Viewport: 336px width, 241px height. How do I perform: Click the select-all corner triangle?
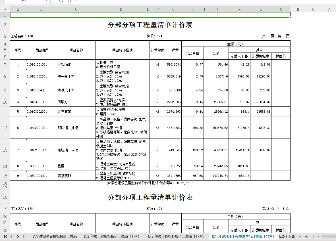coord(5,9)
